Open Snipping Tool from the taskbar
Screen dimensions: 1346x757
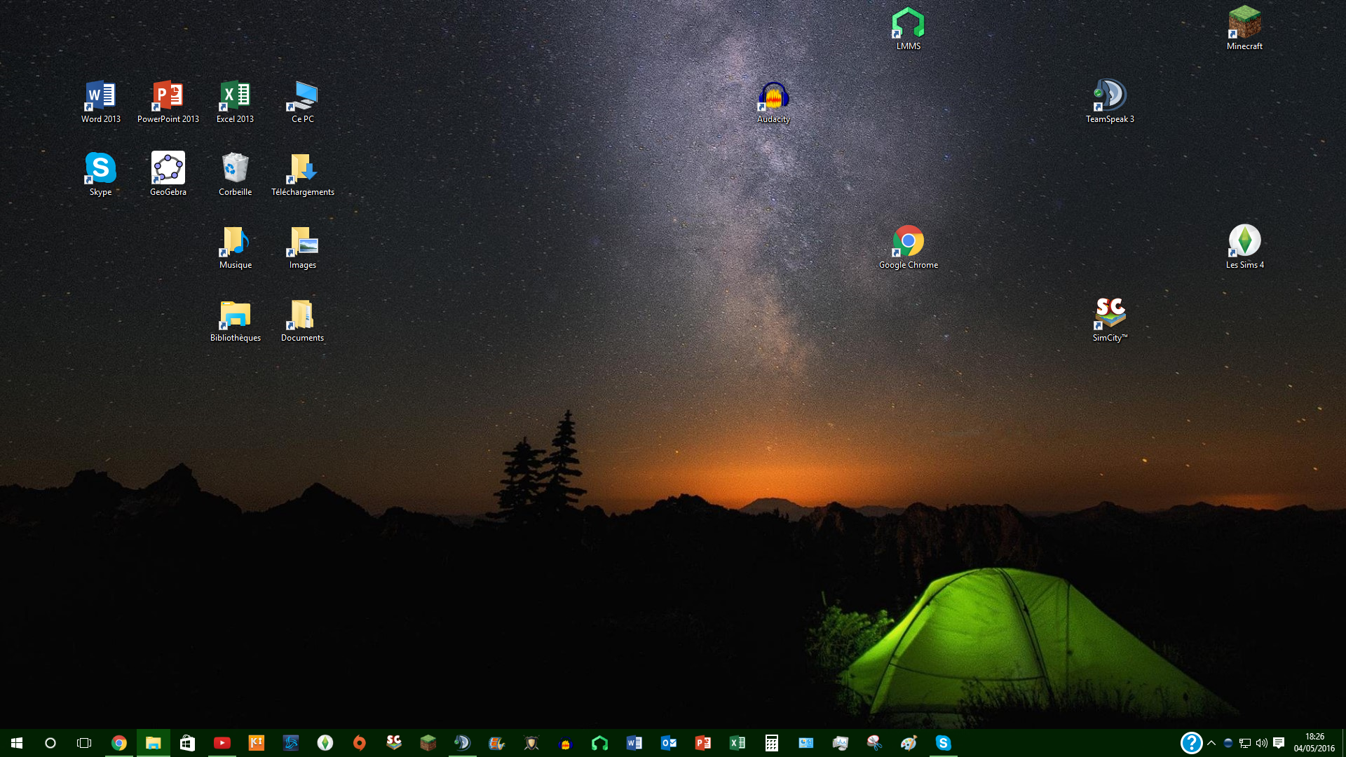coord(874,743)
